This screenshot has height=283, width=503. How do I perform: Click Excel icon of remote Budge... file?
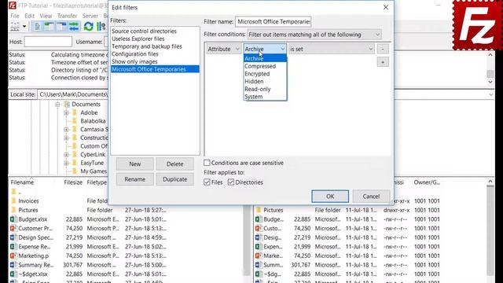pos(258,219)
